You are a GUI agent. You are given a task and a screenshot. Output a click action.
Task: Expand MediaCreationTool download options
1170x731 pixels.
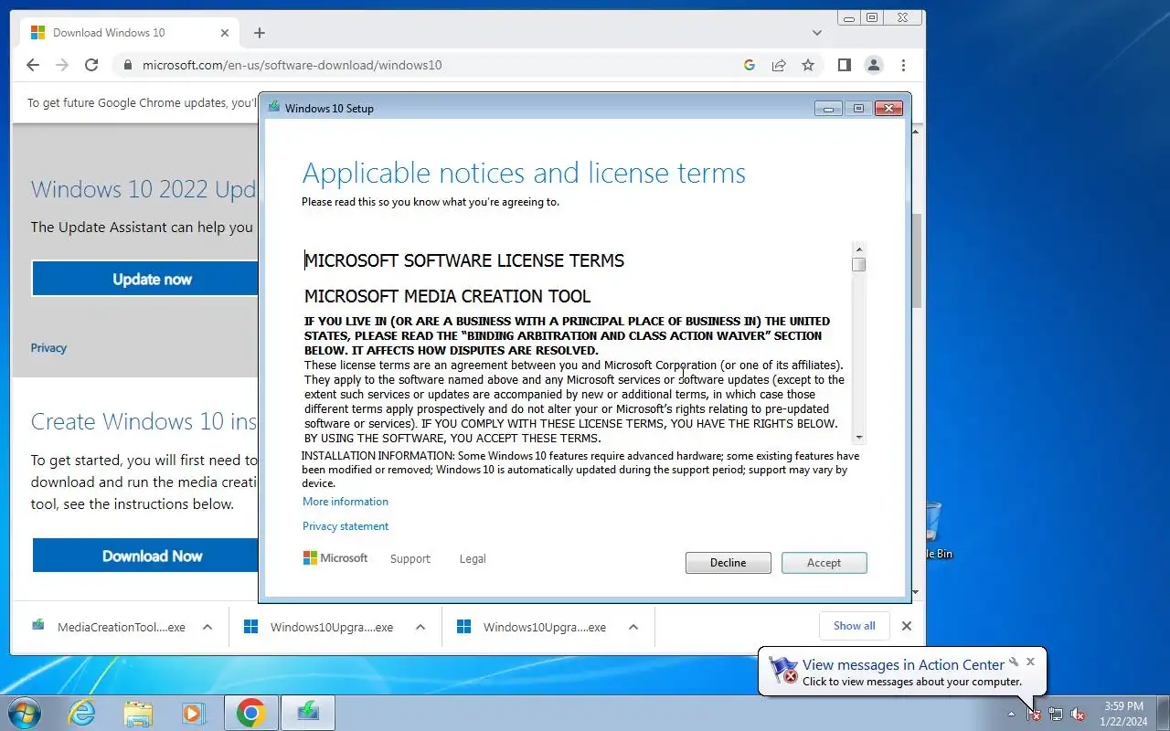pos(207,627)
